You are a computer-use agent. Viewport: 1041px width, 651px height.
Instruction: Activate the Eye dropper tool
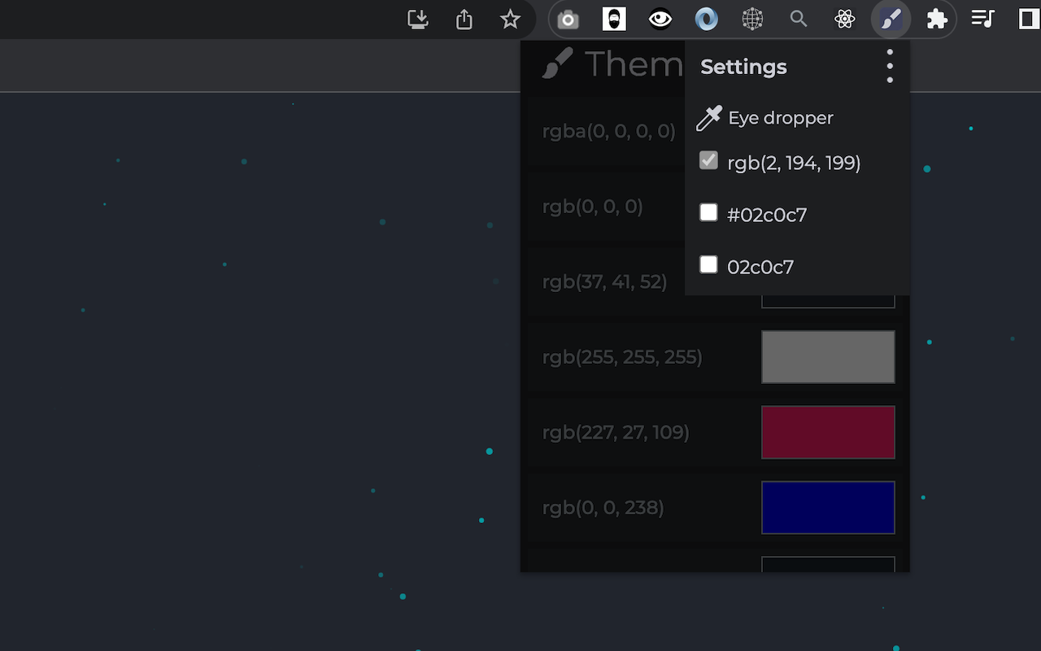click(765, 118)
